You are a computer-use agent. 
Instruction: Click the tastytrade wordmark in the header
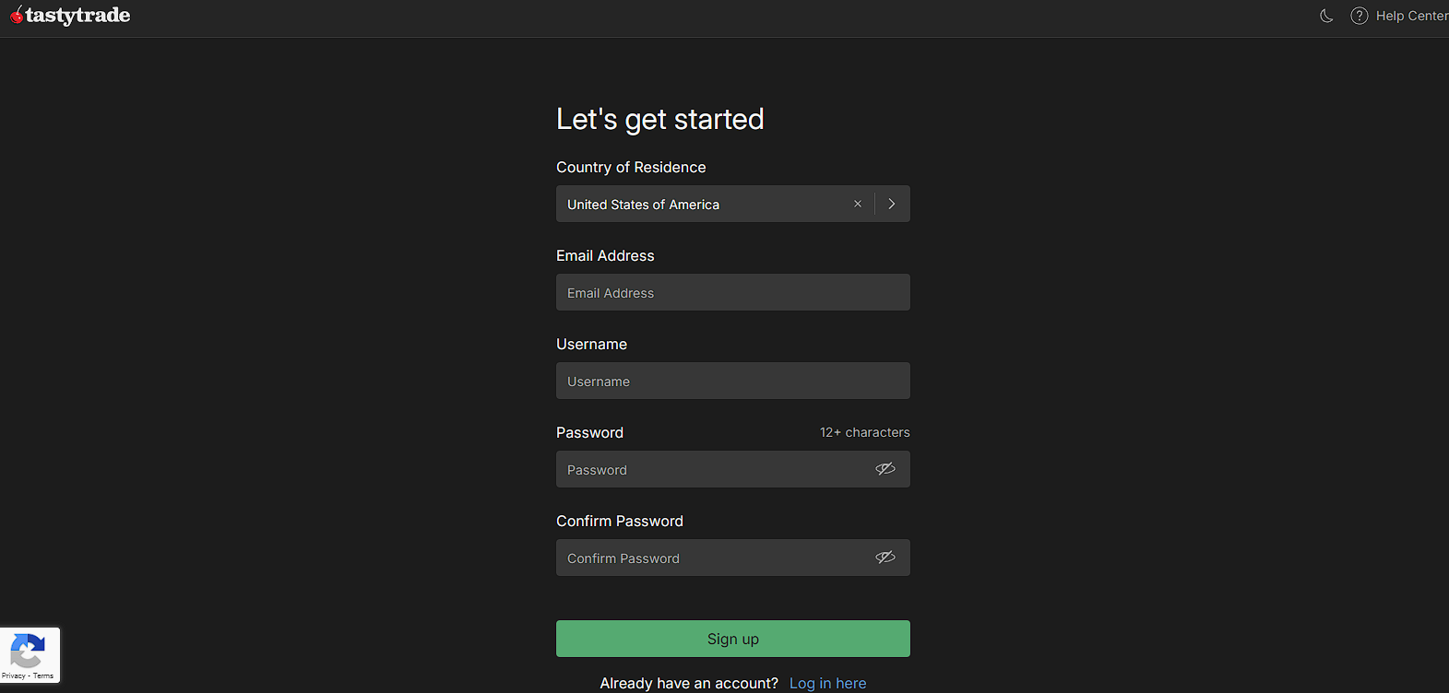(77, 15)
